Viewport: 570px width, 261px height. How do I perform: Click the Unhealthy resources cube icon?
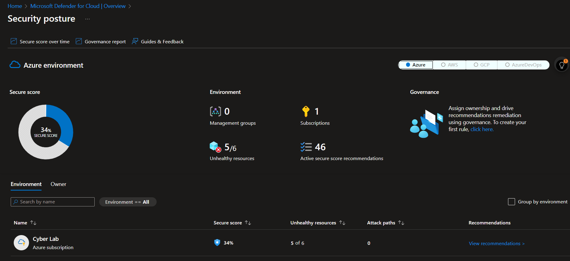[x=215, y=147]
